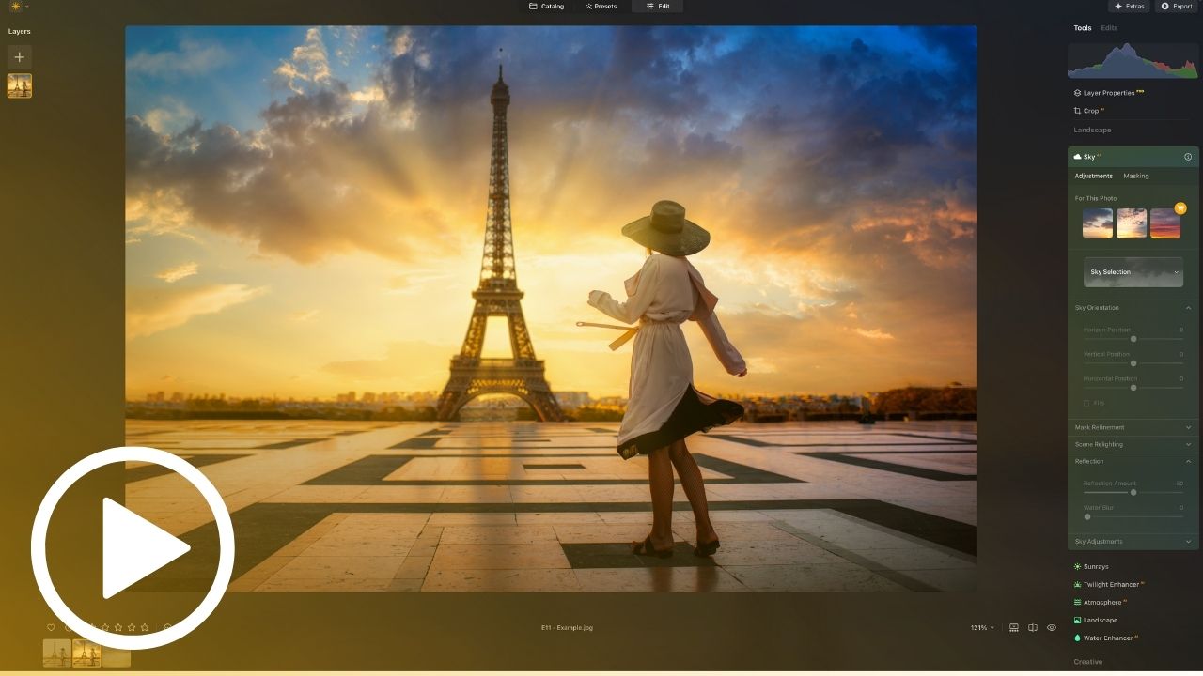Select the Edit tab
Screen dimensions: 1203x676
tap(658, 7)
